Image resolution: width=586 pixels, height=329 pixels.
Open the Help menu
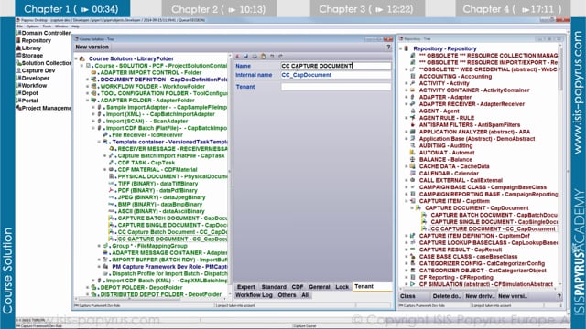pyautogui.click(x=75, y=27)
